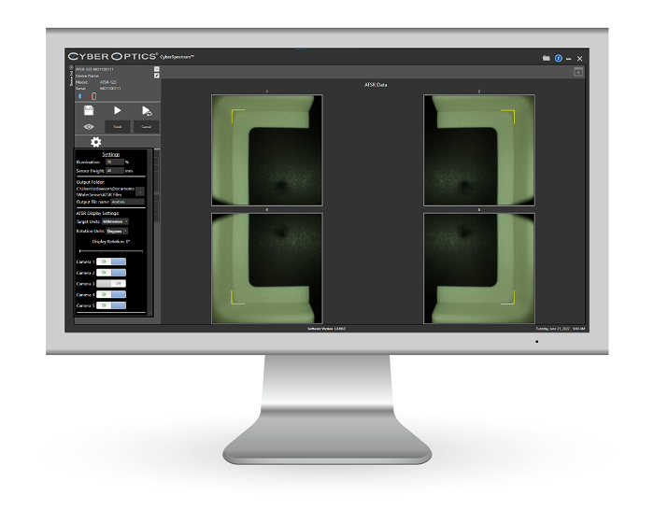Click the blue info icon
This screenshot has width=654, height=509.
558,59
